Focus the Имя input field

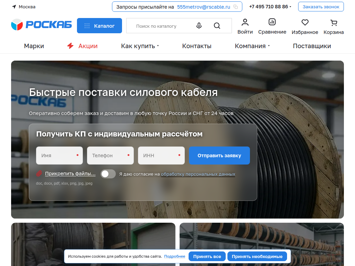click(x=59, y=156)
